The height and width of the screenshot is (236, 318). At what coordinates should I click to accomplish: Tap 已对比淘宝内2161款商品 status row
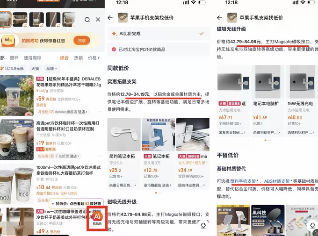tap(159, 49)
